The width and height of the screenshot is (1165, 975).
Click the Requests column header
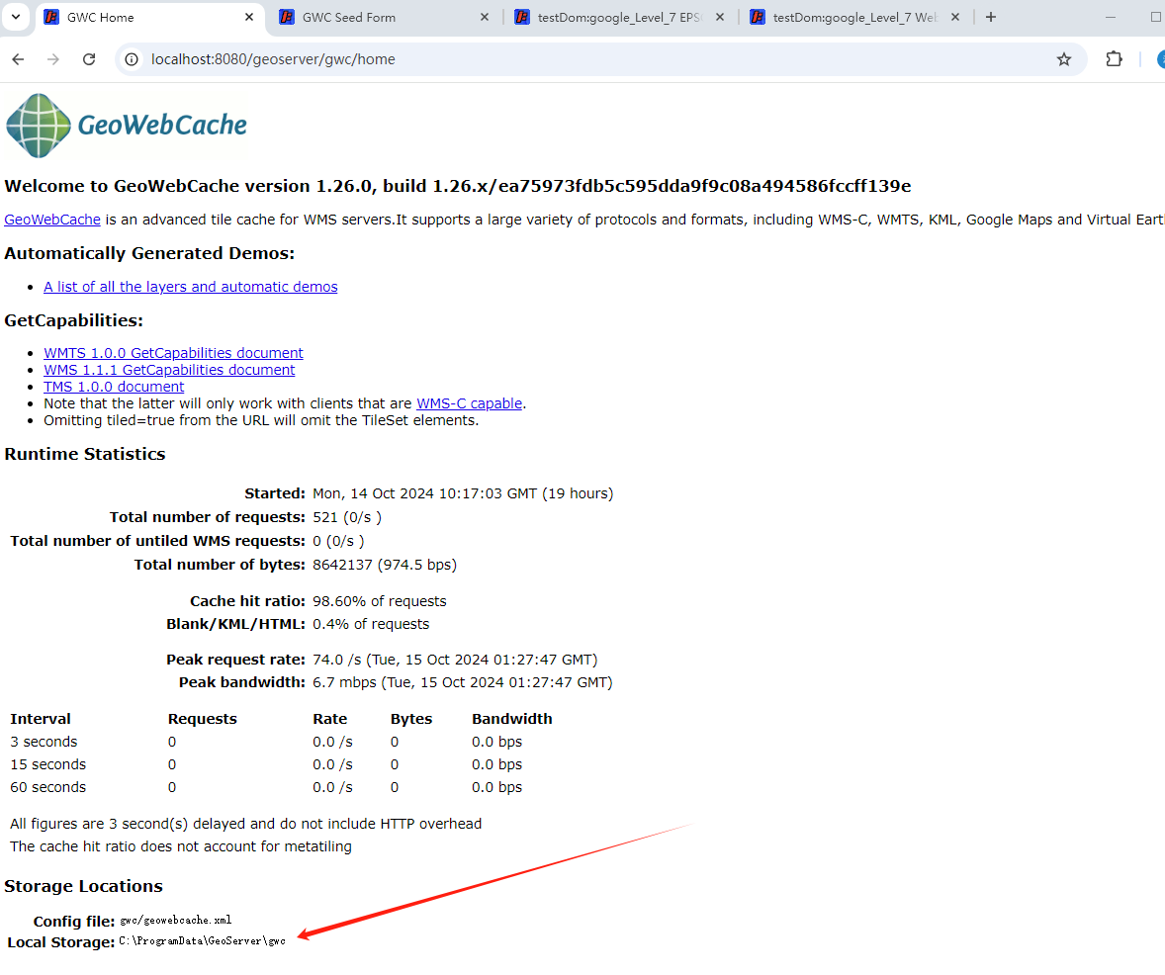(x=202, y=719)
